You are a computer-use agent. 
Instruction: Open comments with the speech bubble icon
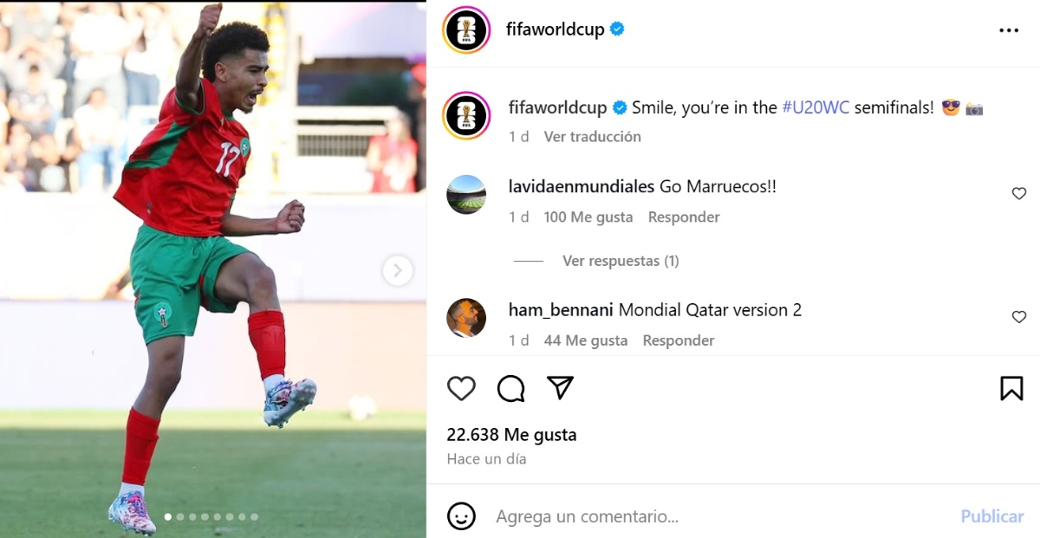[510, 388]
